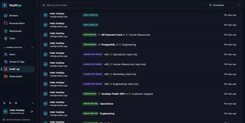
Task: Click GROUP CREATED badge for Engineering
Action: pyautogui.click(x=91, y=113)
